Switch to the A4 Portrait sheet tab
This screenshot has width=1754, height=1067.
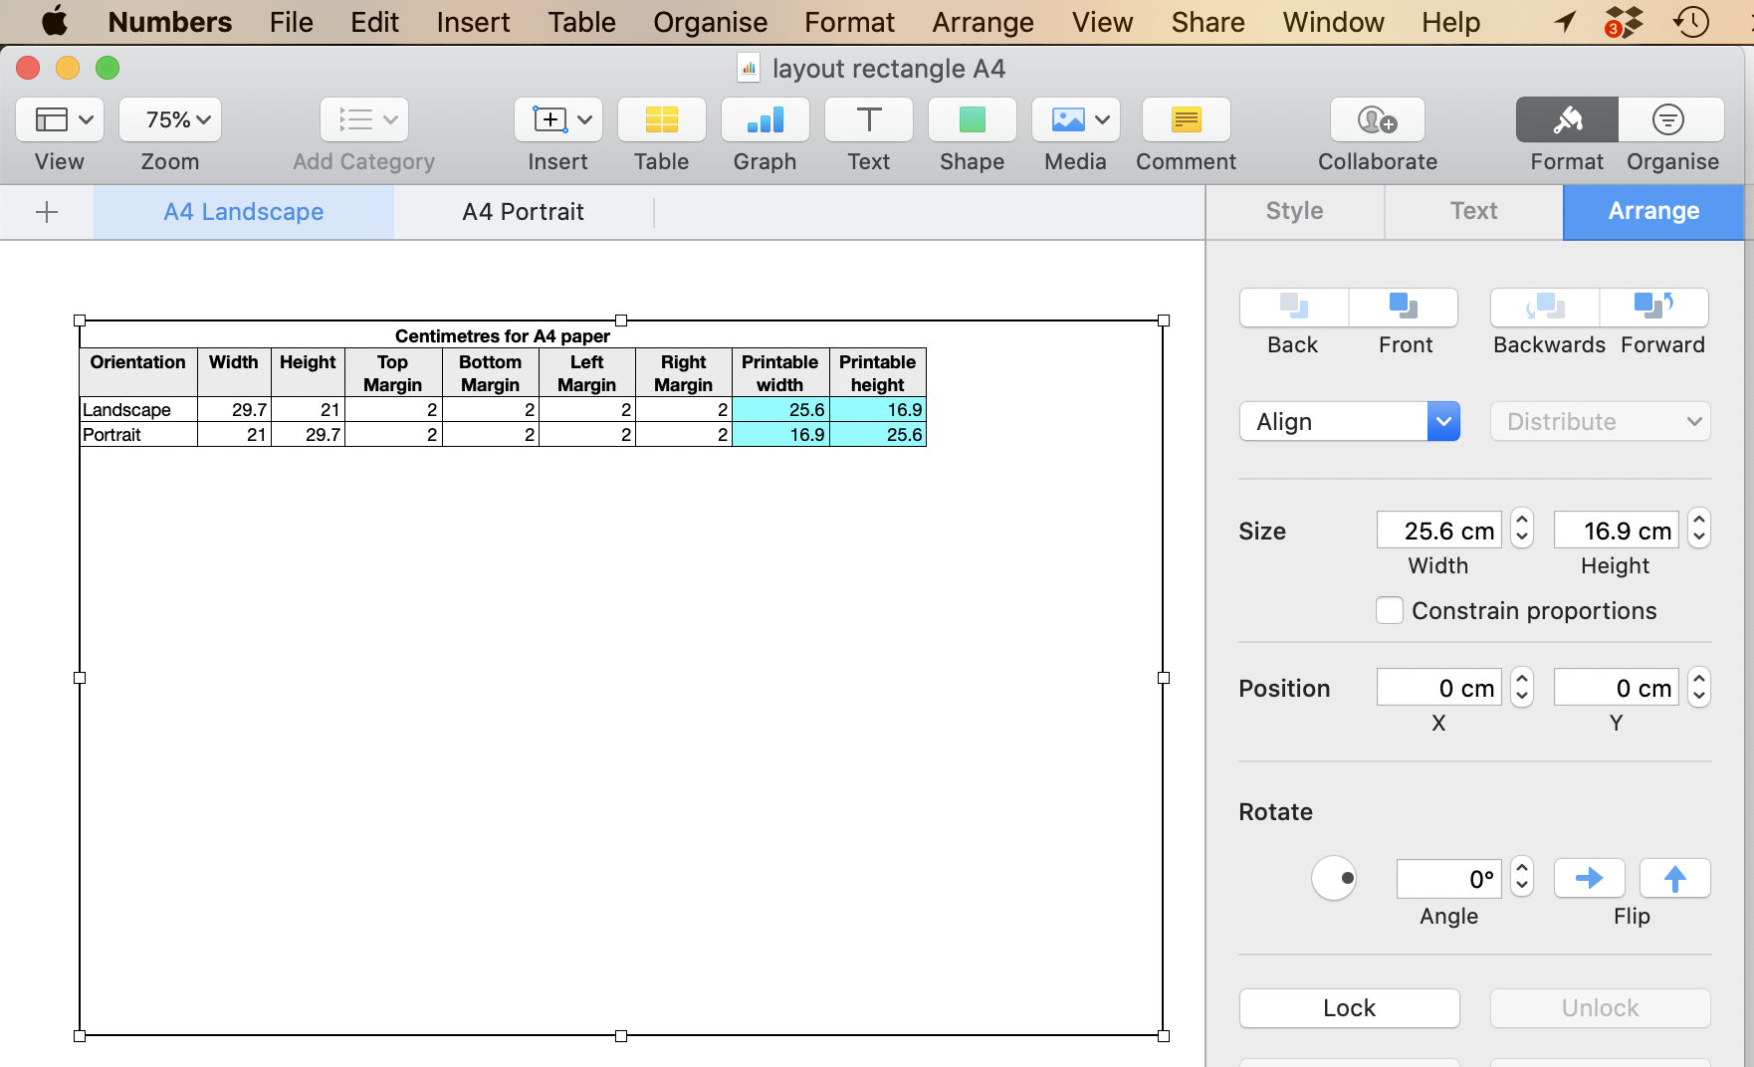click(x=524, y=212)
